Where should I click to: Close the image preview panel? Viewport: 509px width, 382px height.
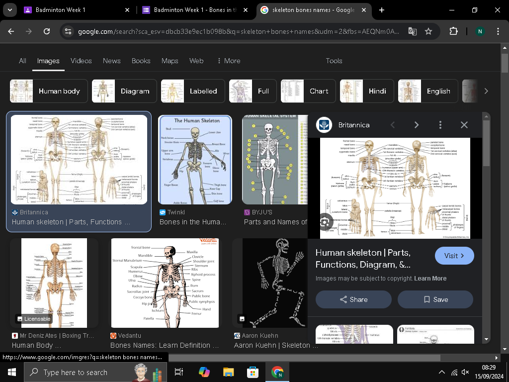click(x=464, y=125)
